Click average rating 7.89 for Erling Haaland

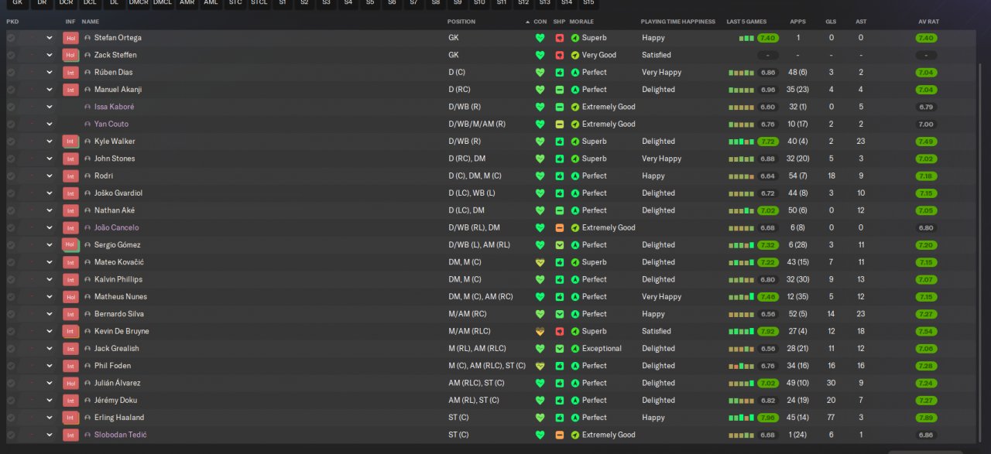point(926,418)
